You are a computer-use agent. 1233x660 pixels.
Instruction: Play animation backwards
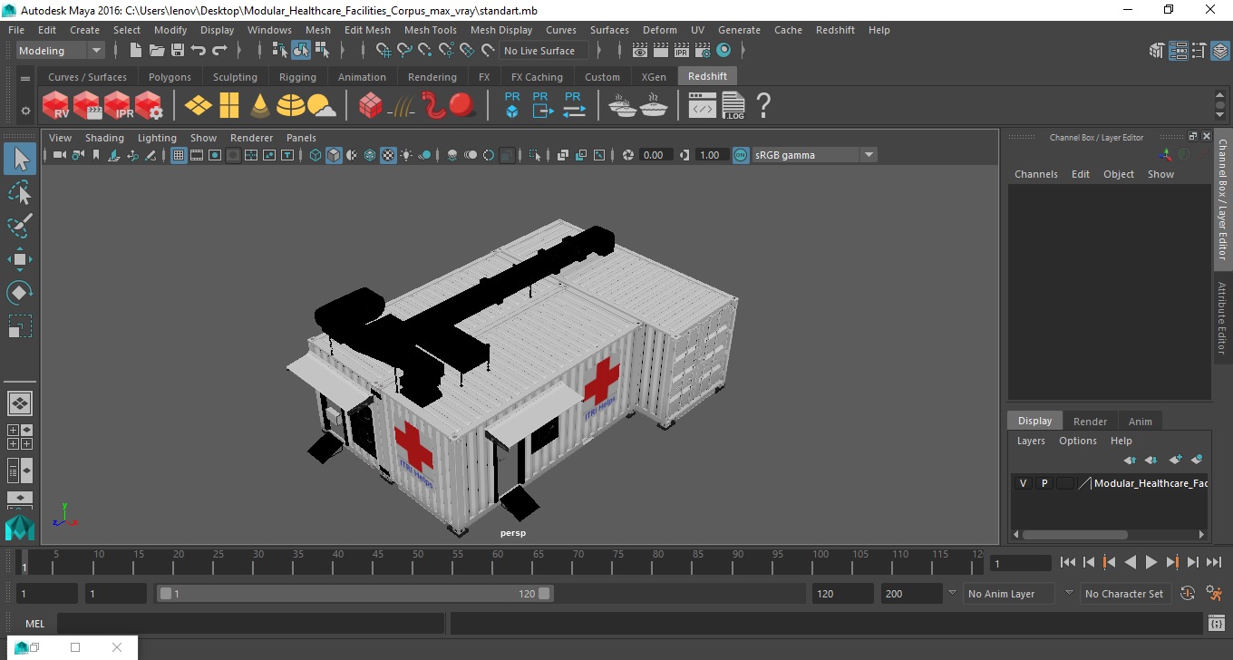tap(1130, 563)
